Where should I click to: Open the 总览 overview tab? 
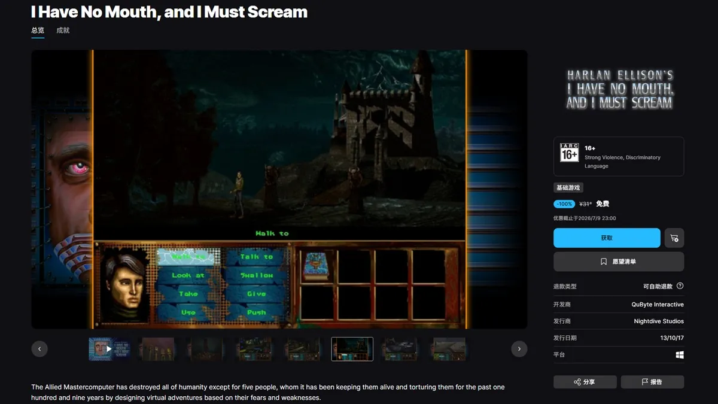tap(38, 30)
